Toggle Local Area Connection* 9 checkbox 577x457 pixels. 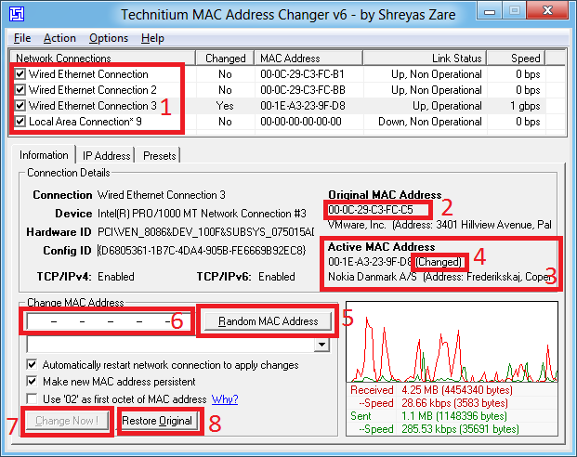tap(20, 122)
